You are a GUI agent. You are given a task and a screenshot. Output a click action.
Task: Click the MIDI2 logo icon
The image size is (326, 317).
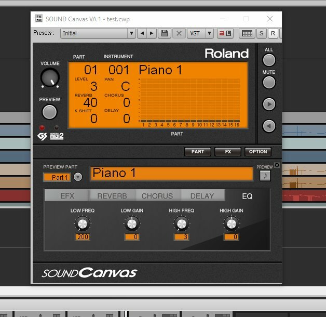coord(57,136)
